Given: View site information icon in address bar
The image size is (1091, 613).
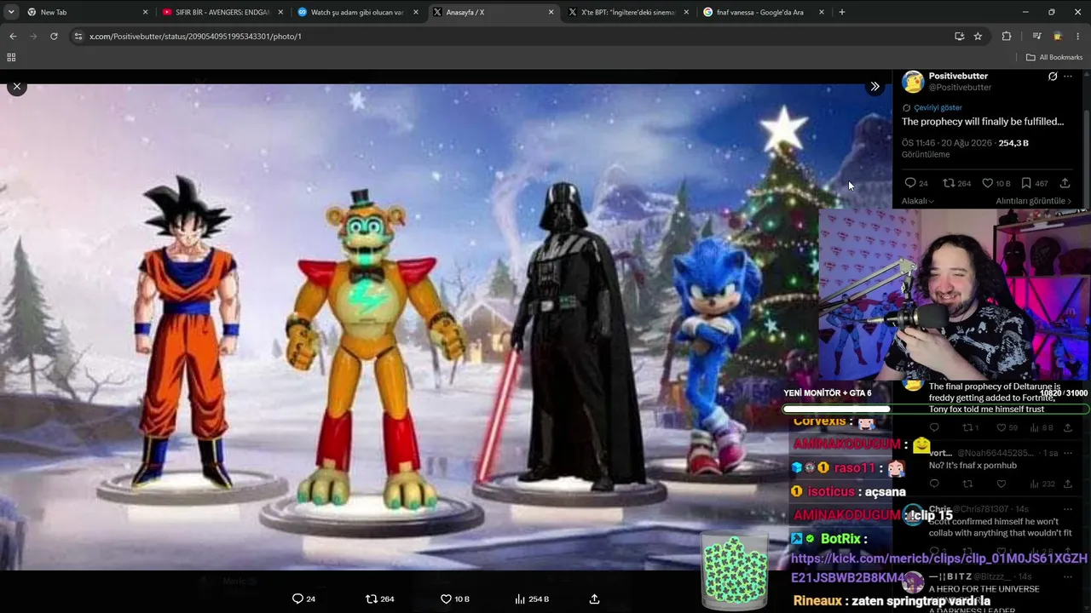Looking at the screenshot, I should (x=78, y=37).
